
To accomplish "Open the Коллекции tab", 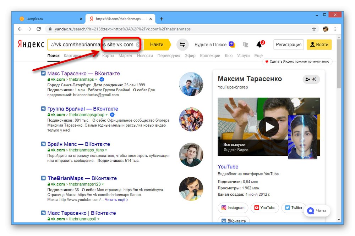I will pos(210,56).
